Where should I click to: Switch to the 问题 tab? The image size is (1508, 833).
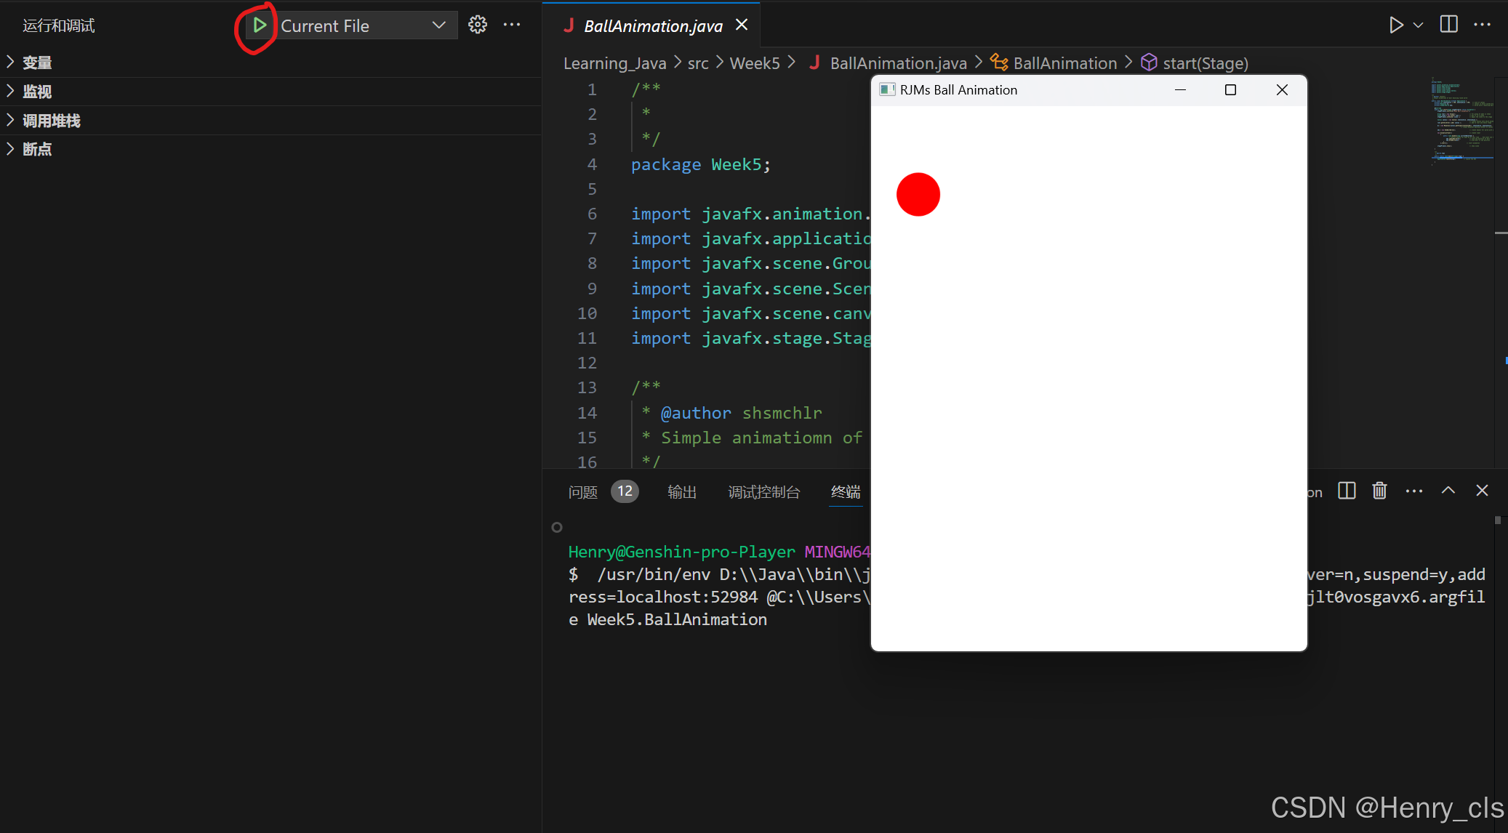(583, 492)
